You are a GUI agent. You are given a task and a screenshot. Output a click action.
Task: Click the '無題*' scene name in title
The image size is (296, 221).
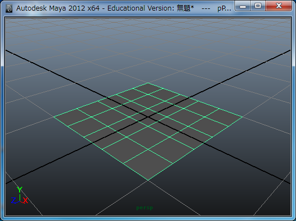pos(185,8)
